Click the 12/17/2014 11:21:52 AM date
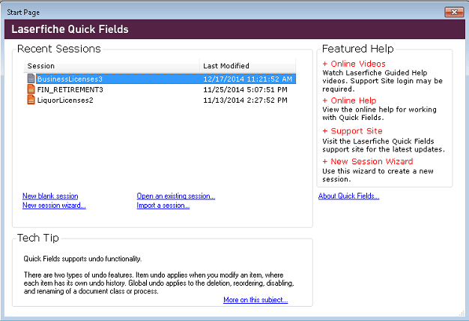Viewport: 469px width, 321px height. click(x=248, y=79)
